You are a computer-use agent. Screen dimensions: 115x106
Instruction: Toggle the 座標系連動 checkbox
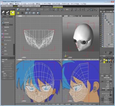(103, 78)
